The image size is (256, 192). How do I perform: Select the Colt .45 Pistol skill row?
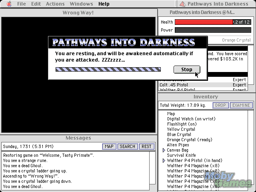203,85
